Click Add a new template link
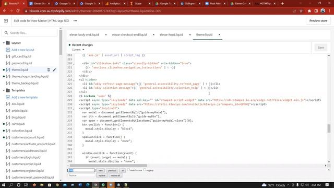334x188 pixels. (25, 97)
